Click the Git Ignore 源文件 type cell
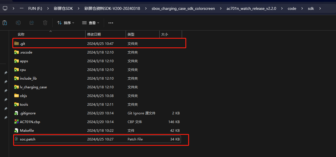 point(141,113)
